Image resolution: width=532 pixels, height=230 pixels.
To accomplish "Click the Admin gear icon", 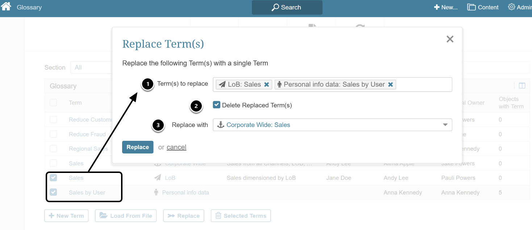I will (x=511, y=7).
